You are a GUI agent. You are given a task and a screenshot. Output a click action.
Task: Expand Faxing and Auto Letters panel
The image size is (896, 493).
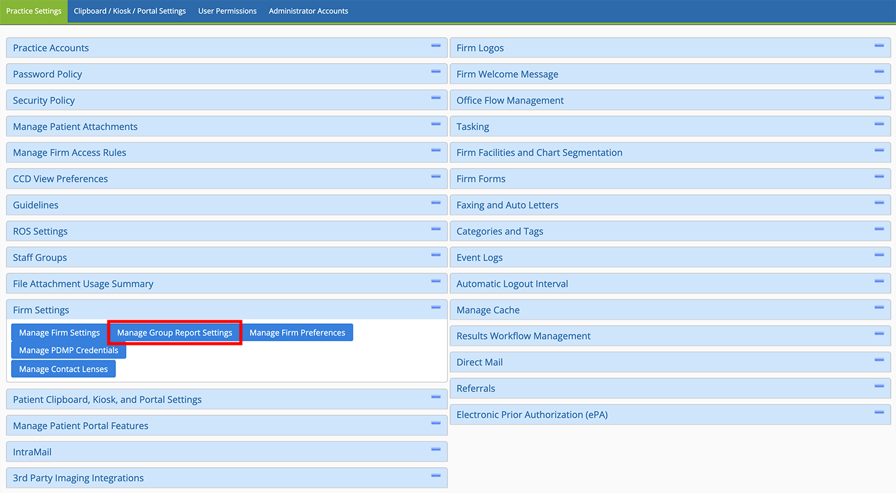(x=507, y=205)
